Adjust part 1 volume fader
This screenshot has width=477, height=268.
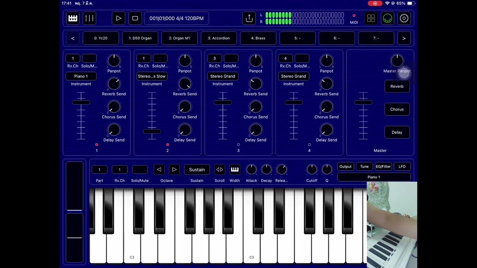click(x=81, y=102)
